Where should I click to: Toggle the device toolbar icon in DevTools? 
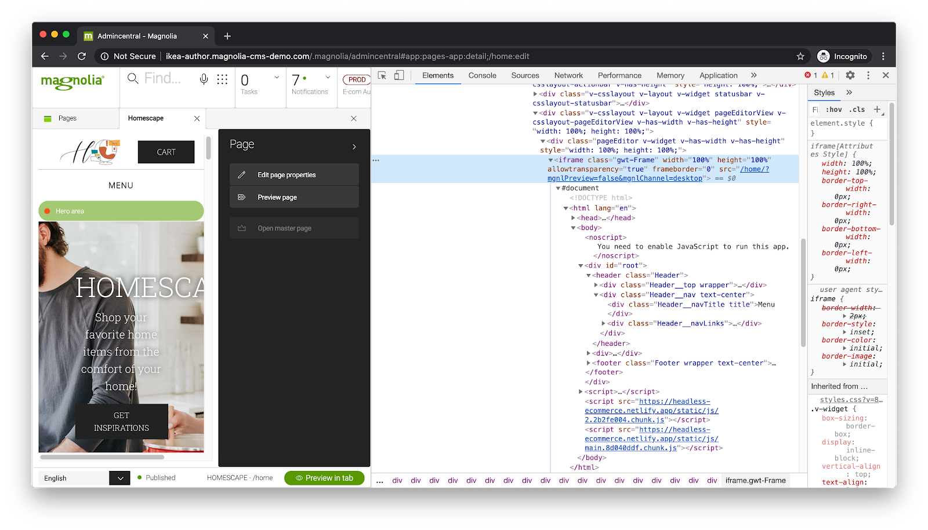(x=399, y=75)
